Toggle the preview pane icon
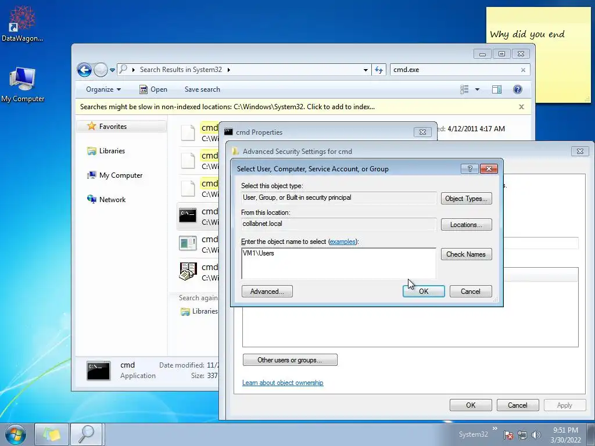This screenshot has width=595, height=446. pyautogui.click(x=497, y=89)
